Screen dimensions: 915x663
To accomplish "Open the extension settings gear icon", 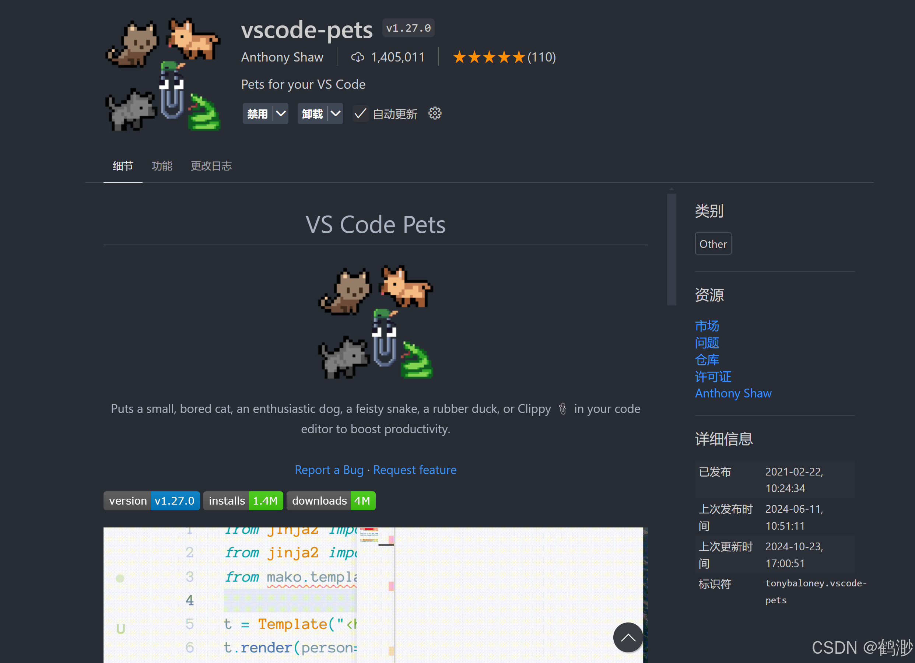I will [435, 113].
